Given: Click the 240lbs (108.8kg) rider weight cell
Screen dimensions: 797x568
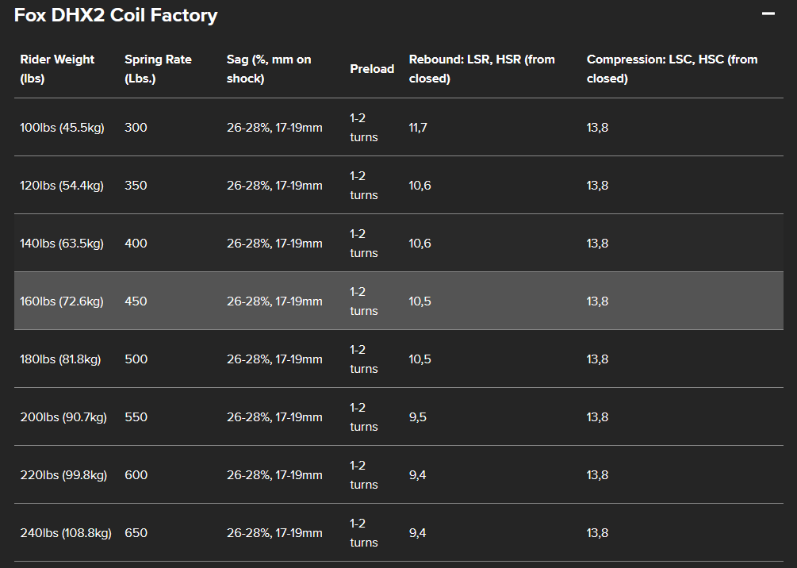Looking at the screenshot, I should [66, 533].
